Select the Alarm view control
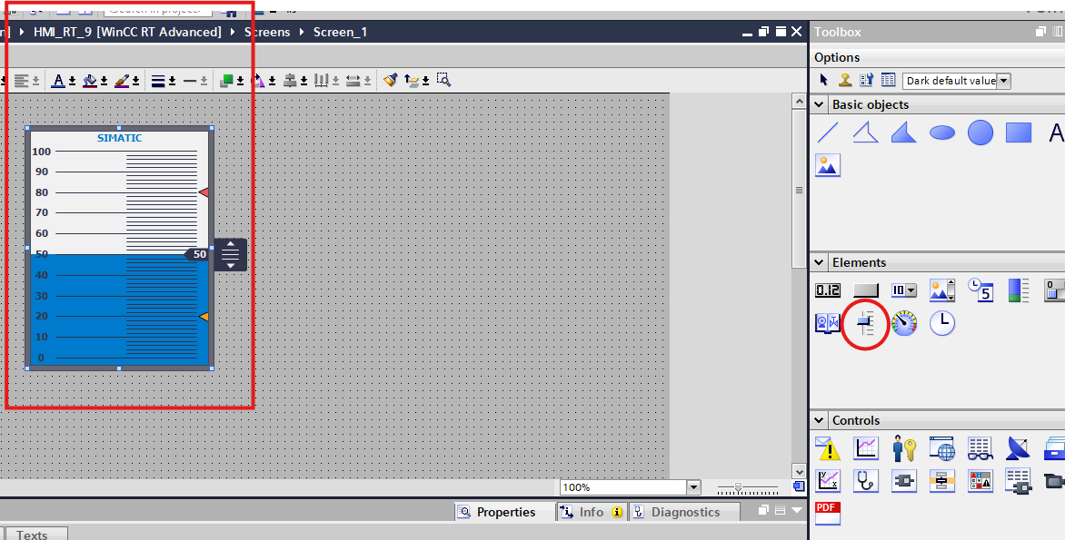Image resolution: width=1065 pixels, height=540 pixels. [x=827, y=448]
